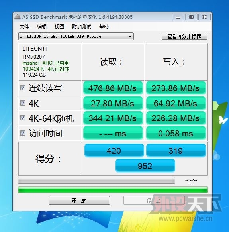Uncheck the 4K test checkbox
The width and height of the screenshot is (229, 232).
click(23, 103)
